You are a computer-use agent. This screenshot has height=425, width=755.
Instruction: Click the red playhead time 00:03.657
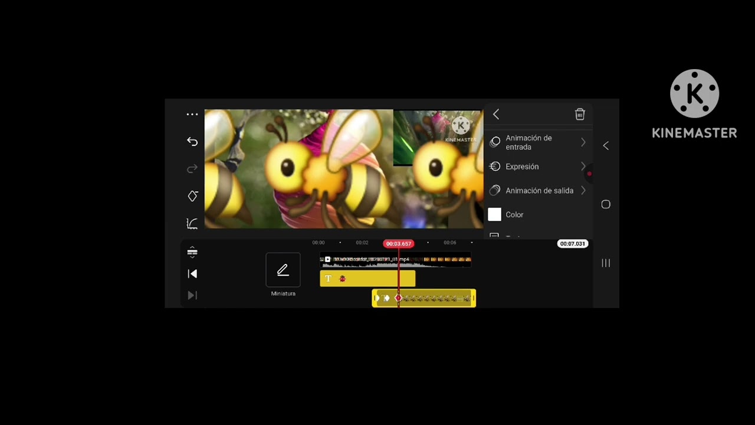(x=399, y=244)
